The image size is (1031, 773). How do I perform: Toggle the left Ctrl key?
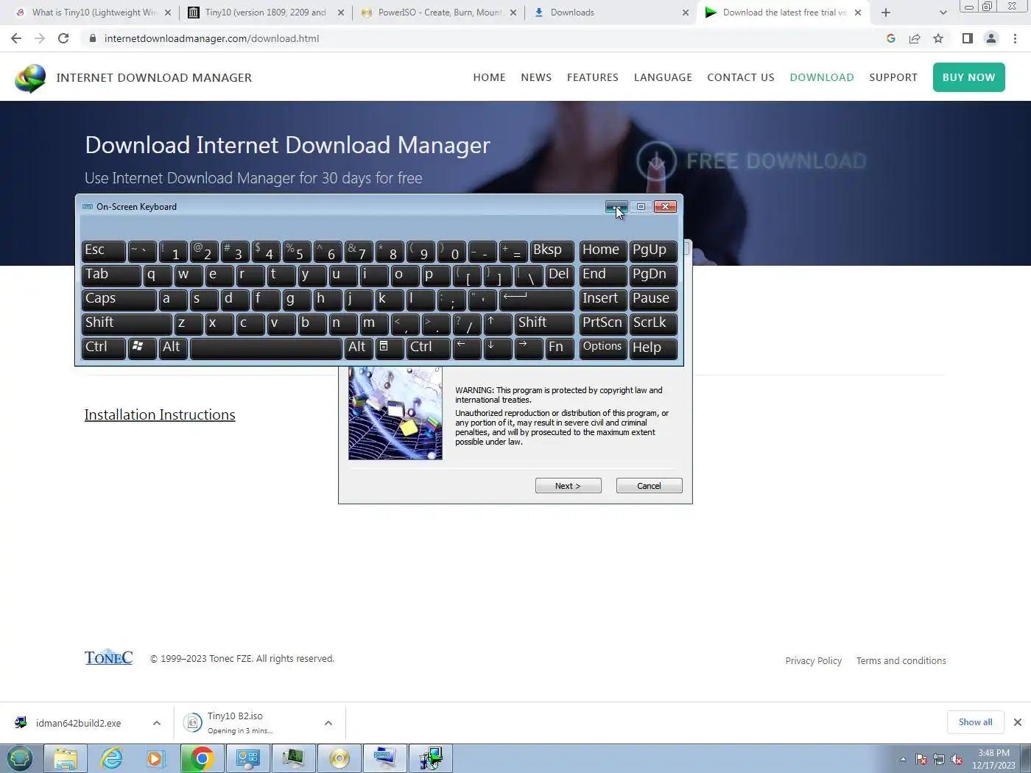pos(103,347)
